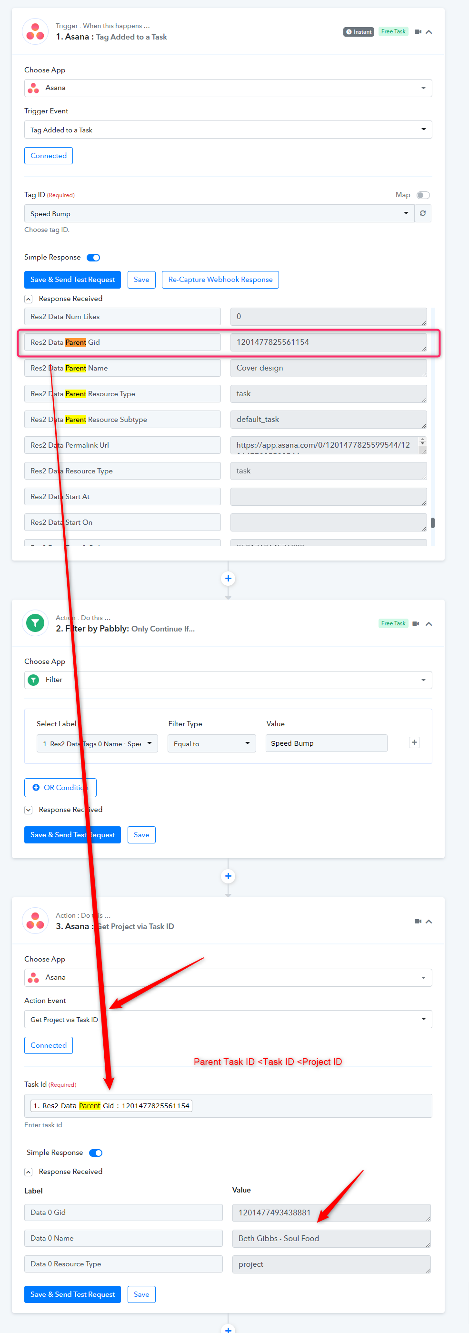The width and height of the screenshot is (469, 1333).
Task: Click Save button in step 3
Action: click(x=141, y=1295)
